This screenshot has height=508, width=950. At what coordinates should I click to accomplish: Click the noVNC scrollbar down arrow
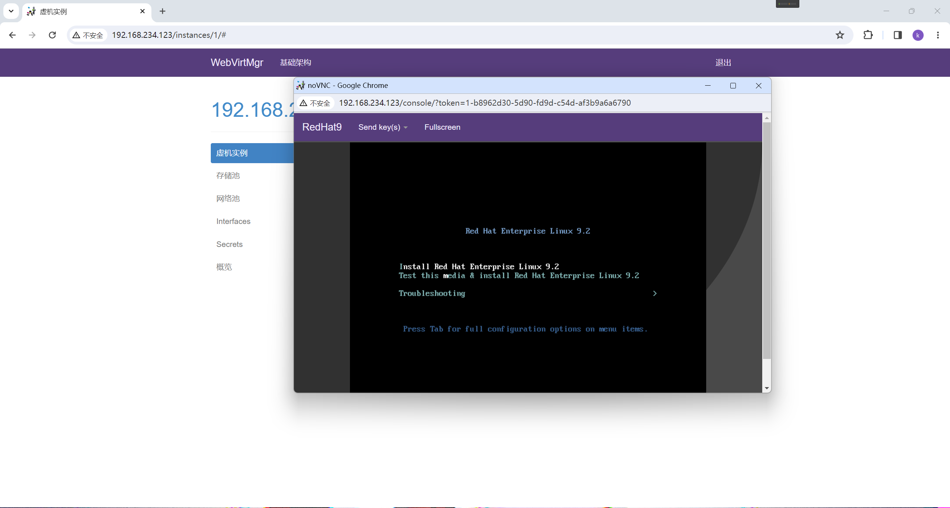point(767,388)
